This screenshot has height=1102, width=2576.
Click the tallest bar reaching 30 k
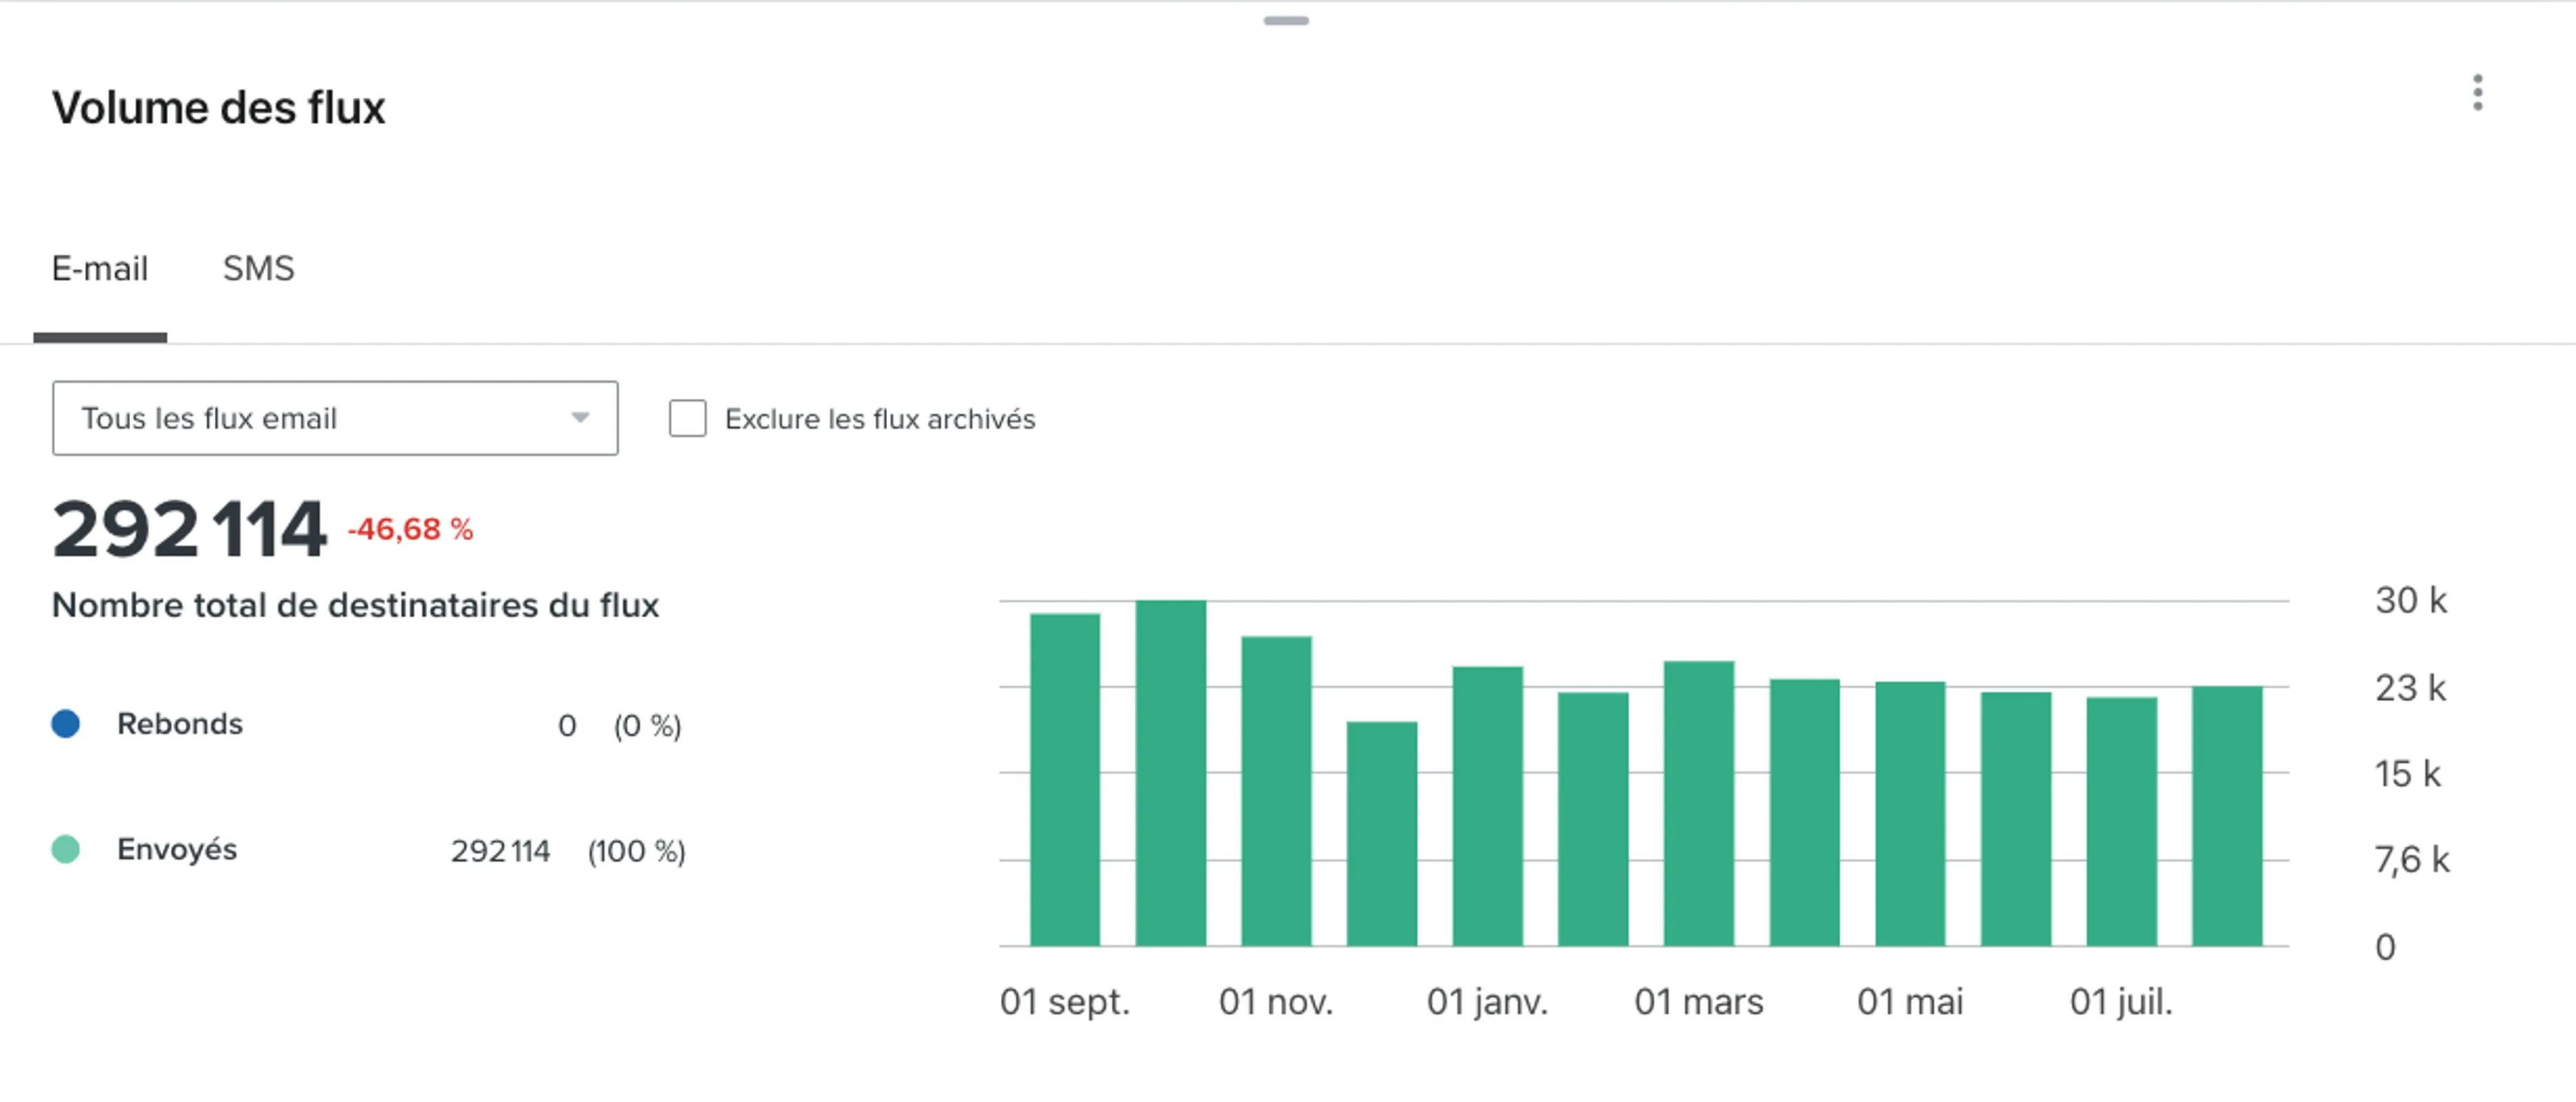point(1171,773)
